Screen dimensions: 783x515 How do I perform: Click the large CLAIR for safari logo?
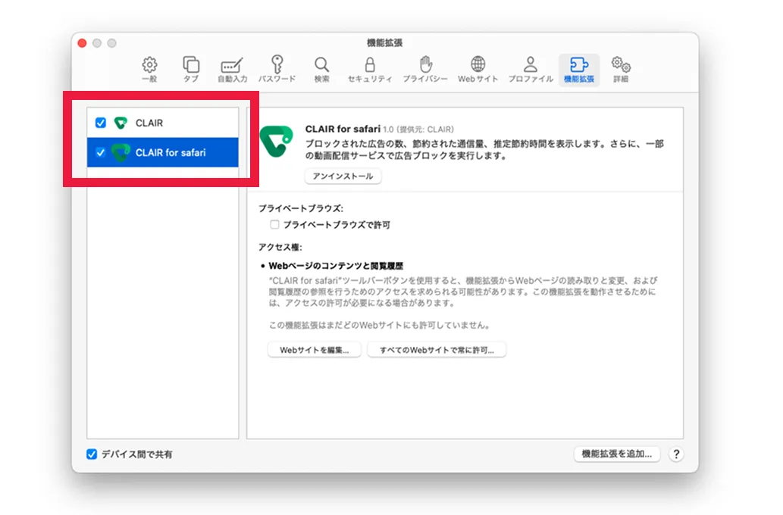point(276,141)
